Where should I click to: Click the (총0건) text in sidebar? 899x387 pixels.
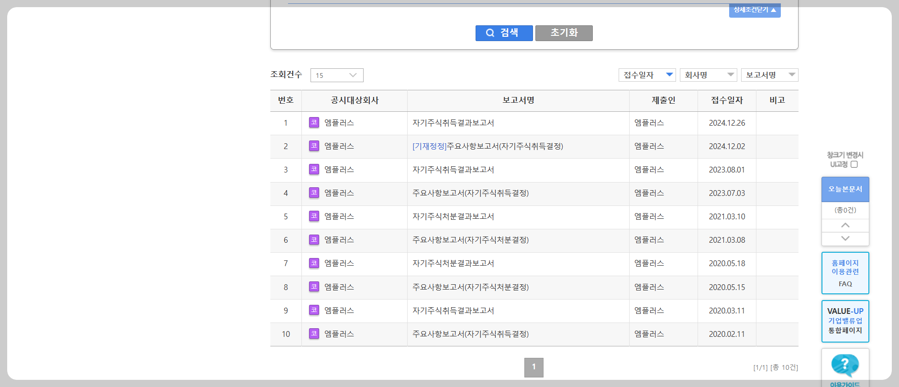[x=845, y=210]
